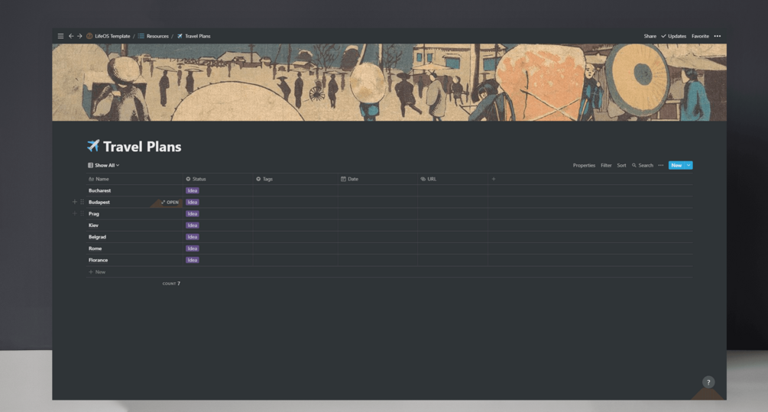This screenshot has height=412, width=768.
Task: Open the Show All view dropdown
Action: (103, 166)
